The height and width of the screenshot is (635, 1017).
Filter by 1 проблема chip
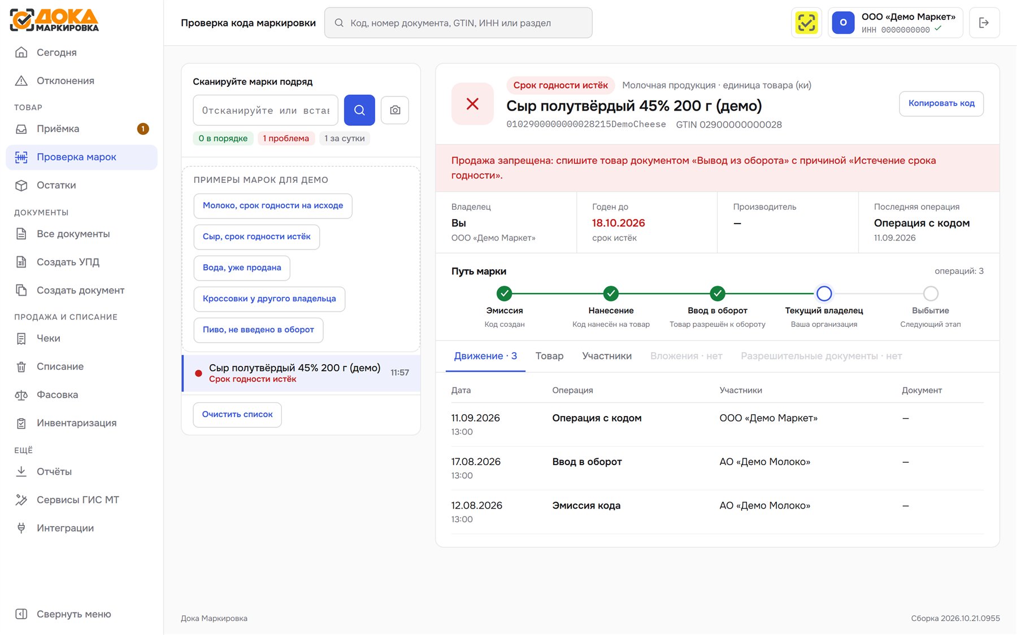(286, 138)
